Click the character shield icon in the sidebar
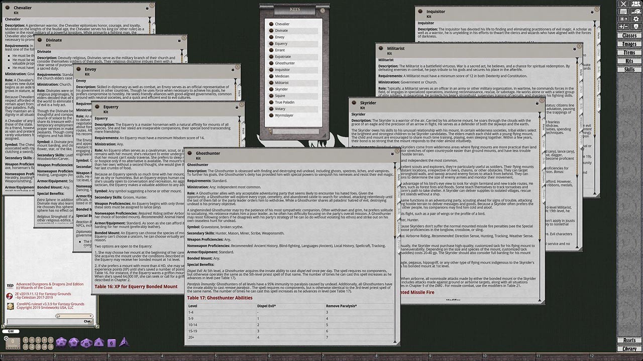The image size is (643, 361). (x=636, y=26)
